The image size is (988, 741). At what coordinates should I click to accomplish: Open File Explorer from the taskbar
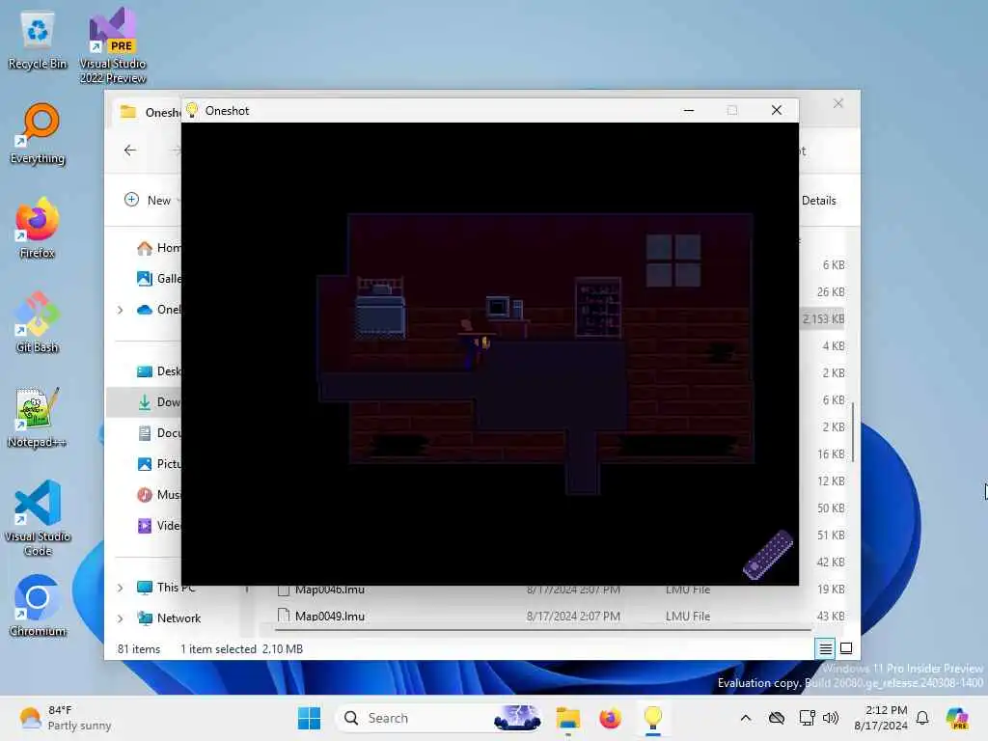tap(567, 718)
